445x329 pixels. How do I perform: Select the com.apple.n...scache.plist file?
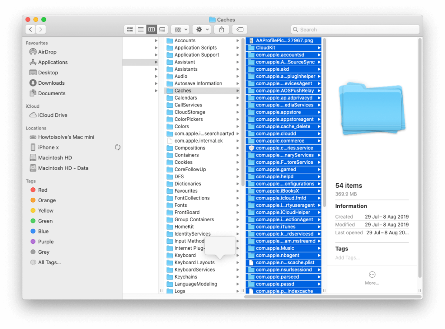[x=283, y=263]
